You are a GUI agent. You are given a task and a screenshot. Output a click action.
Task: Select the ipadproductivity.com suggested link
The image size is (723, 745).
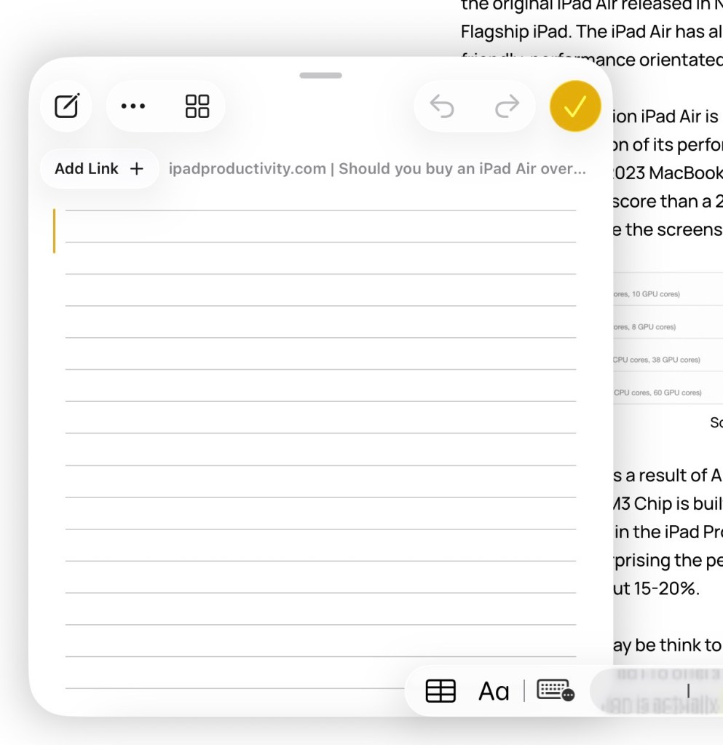(377, 169)
